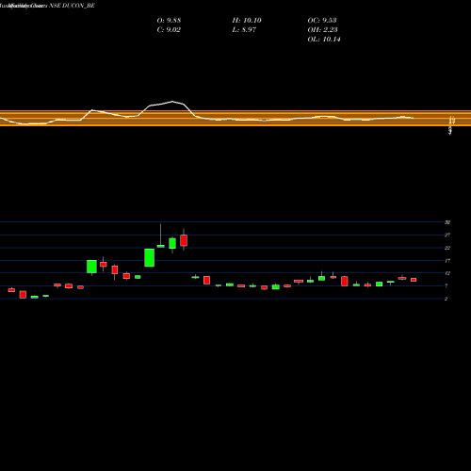This screenshot has height=471, width=471.
Task: Click the 2 price axis label
Action: 446,299
